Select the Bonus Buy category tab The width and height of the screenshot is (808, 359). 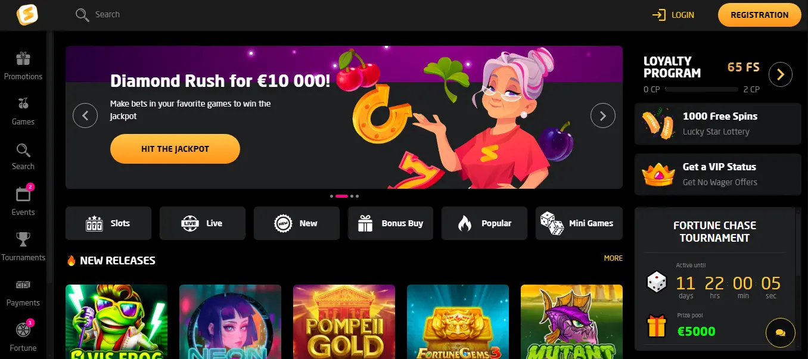[390, 223]
